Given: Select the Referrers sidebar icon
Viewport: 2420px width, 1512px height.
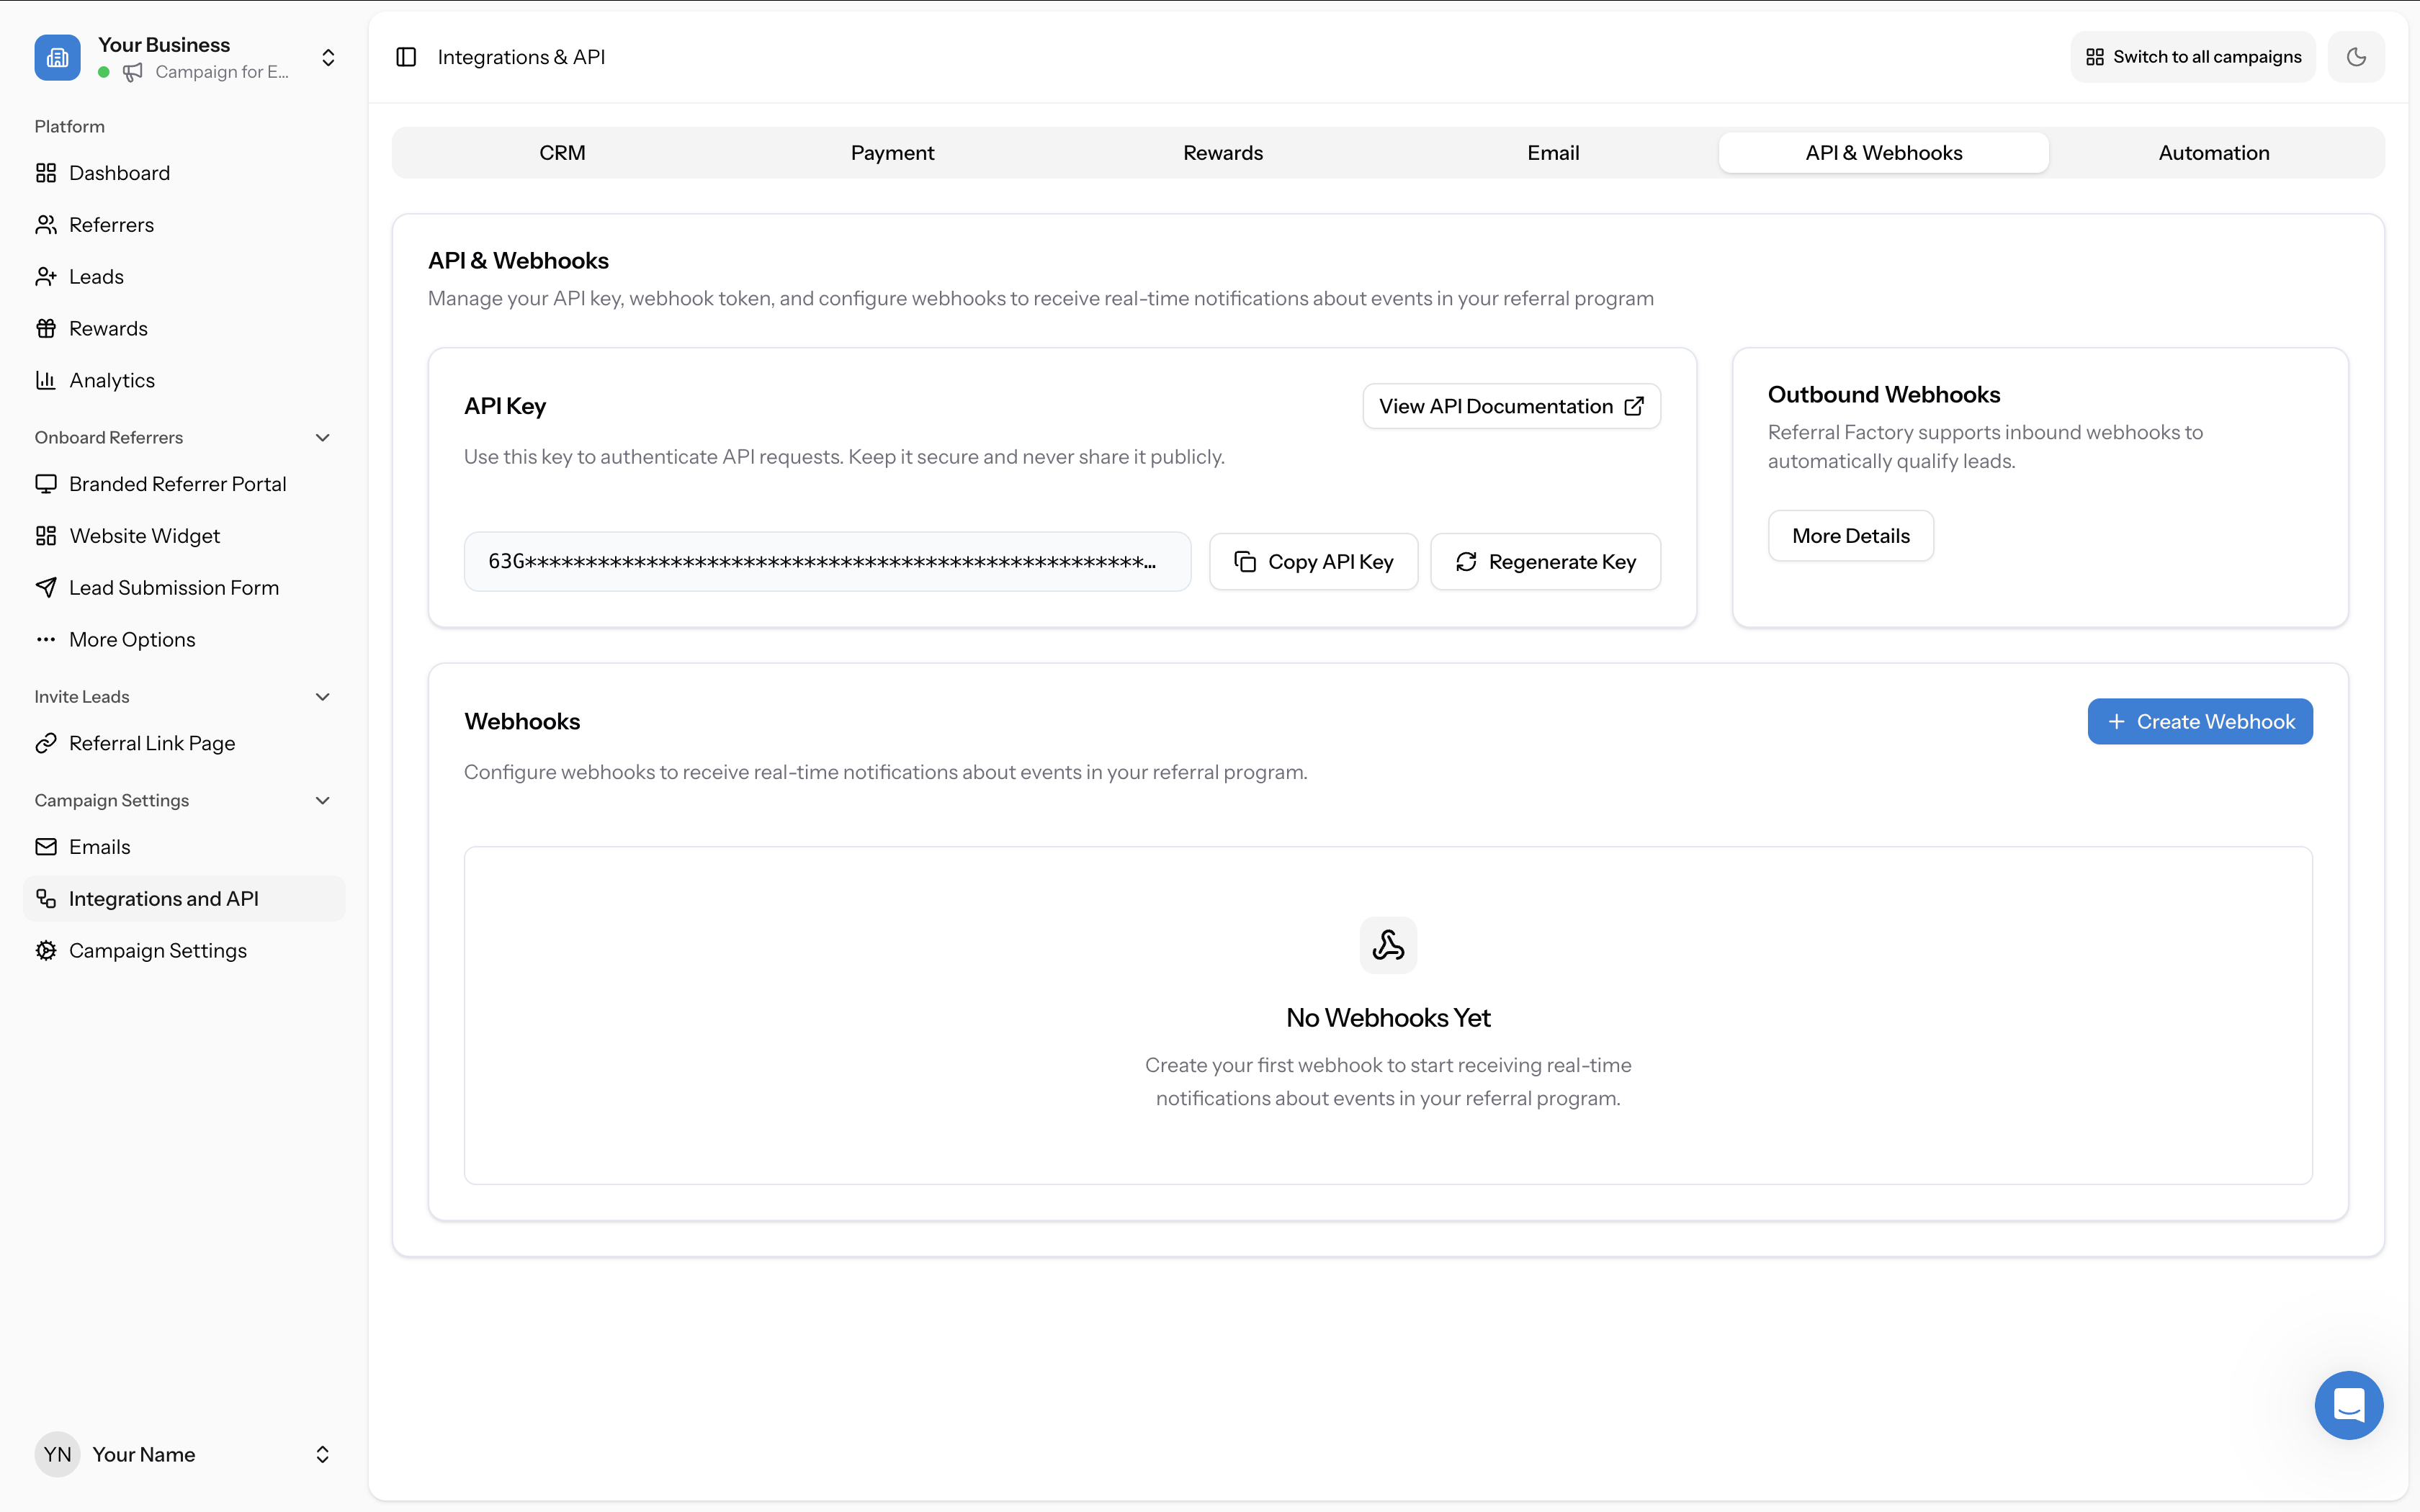Looking at the screenshot, I should pos(46,224).
